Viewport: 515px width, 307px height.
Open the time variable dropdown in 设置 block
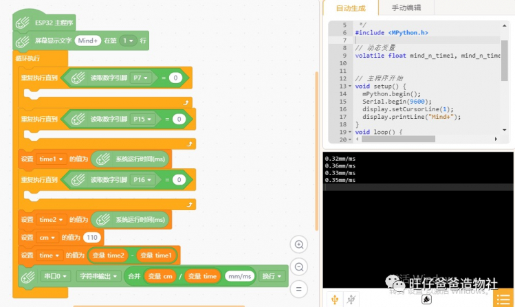coord(50,255)
